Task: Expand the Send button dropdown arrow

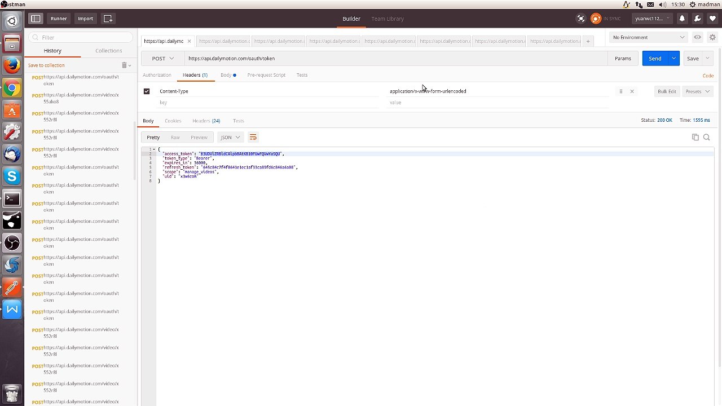Action: pyautogui.click(x=673, y=58)
